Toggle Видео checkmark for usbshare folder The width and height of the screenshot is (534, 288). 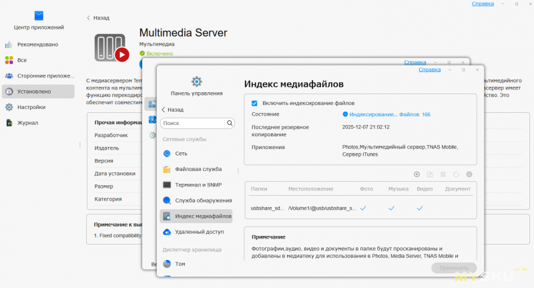click(x=420, y=208)
